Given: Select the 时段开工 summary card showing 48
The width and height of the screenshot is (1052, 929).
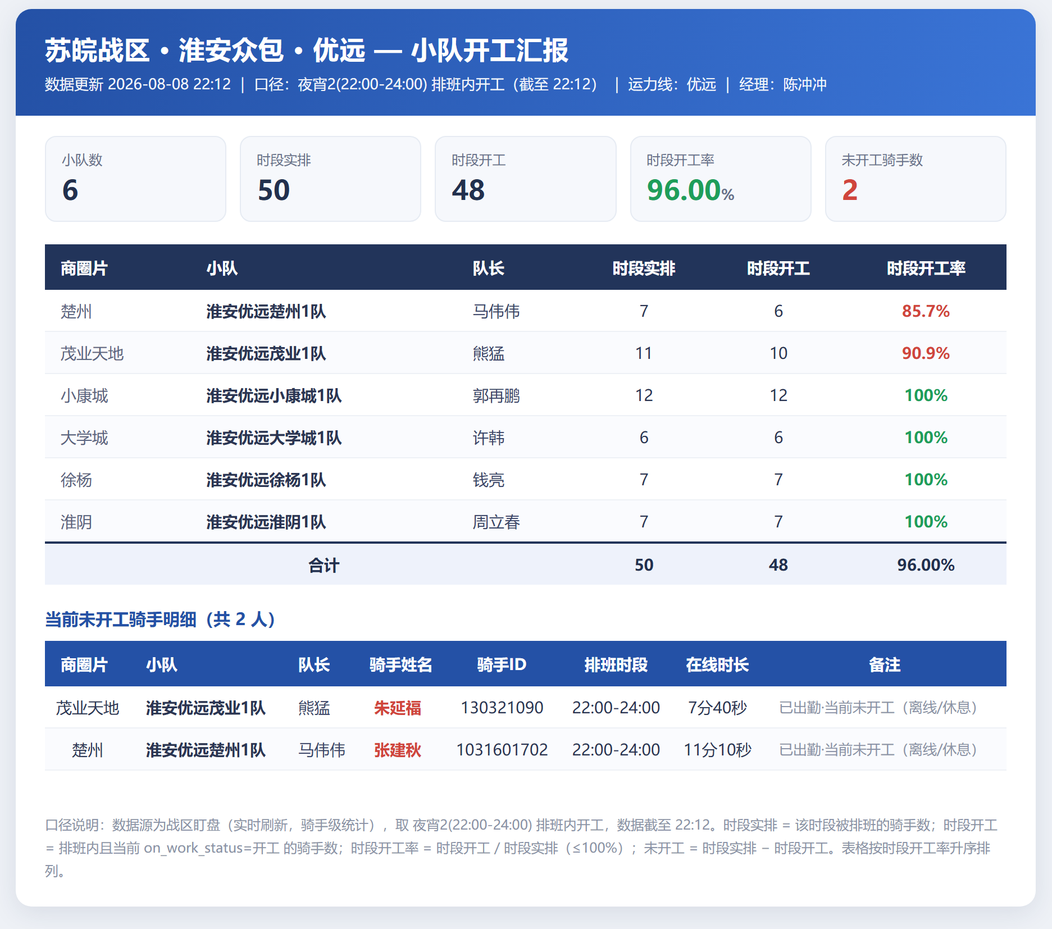Looking at the screenshot, I should (x=525, y=179).
